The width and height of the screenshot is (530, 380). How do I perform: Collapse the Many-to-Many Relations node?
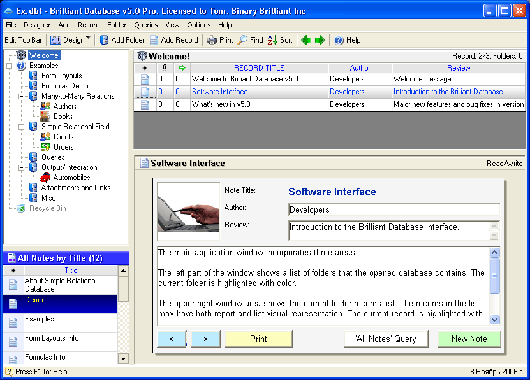coord(21,95)
